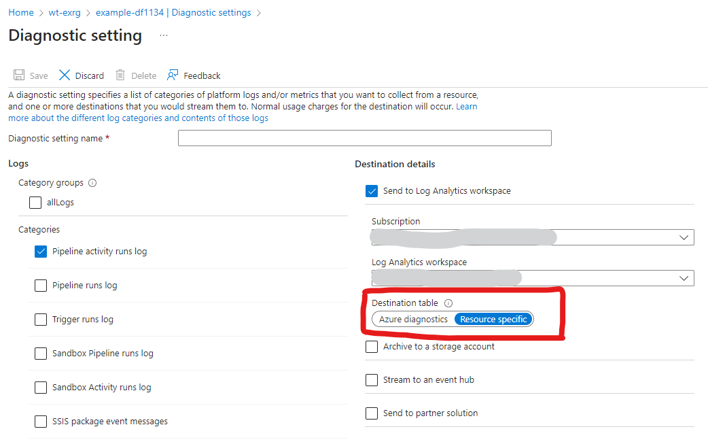Open the Feedback tool

(x=194, y=75)
